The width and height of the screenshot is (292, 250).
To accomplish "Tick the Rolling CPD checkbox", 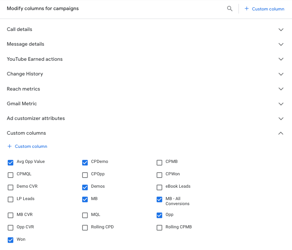I will [85, 228].
